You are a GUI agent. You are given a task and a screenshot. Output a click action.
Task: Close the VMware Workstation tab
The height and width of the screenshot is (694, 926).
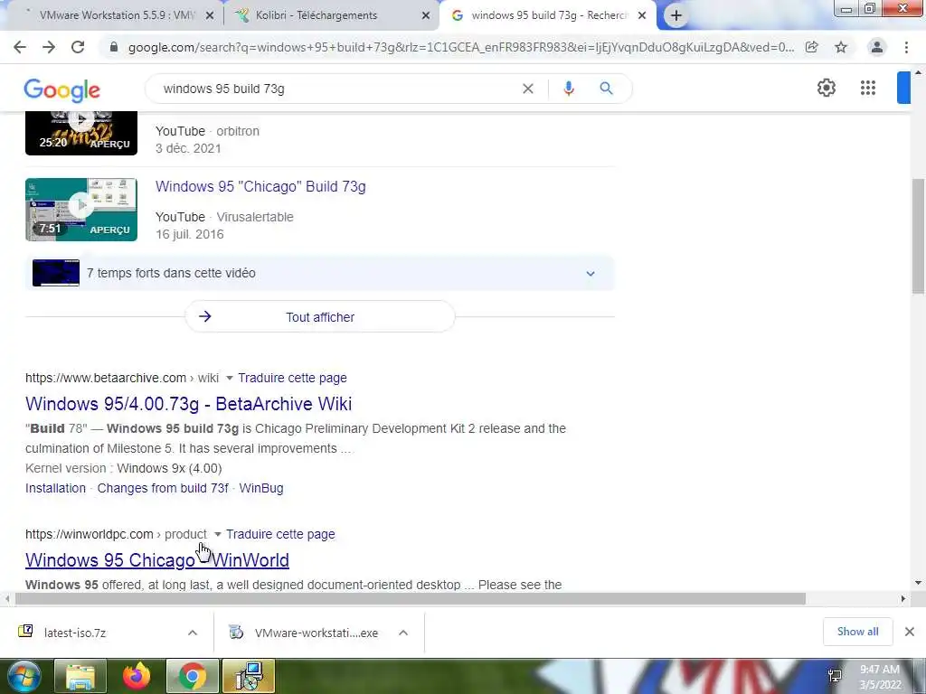(210, 15)
